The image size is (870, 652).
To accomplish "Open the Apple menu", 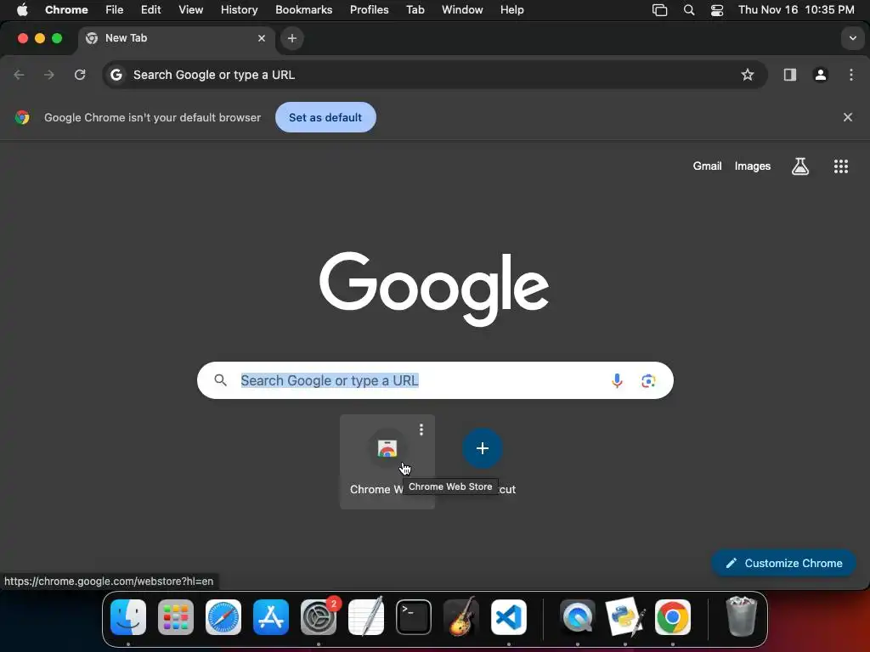I will 22,10.
